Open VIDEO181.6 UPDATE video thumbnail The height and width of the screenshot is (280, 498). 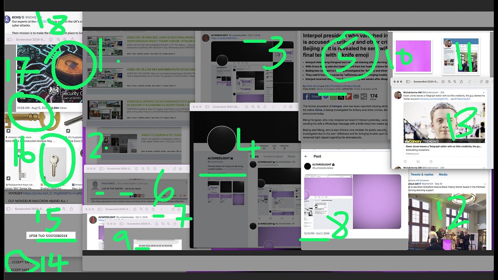point(105,109)
